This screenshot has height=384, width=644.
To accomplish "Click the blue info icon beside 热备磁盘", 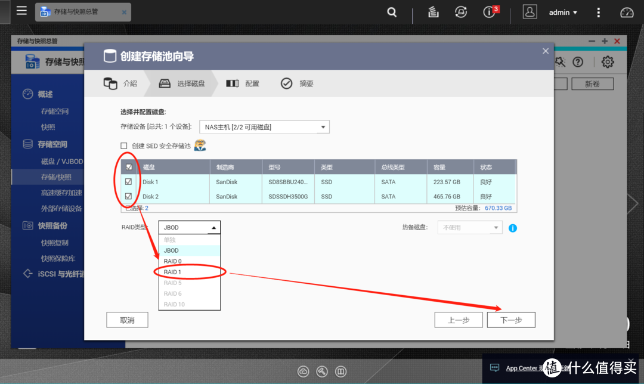I will point(513,227).
